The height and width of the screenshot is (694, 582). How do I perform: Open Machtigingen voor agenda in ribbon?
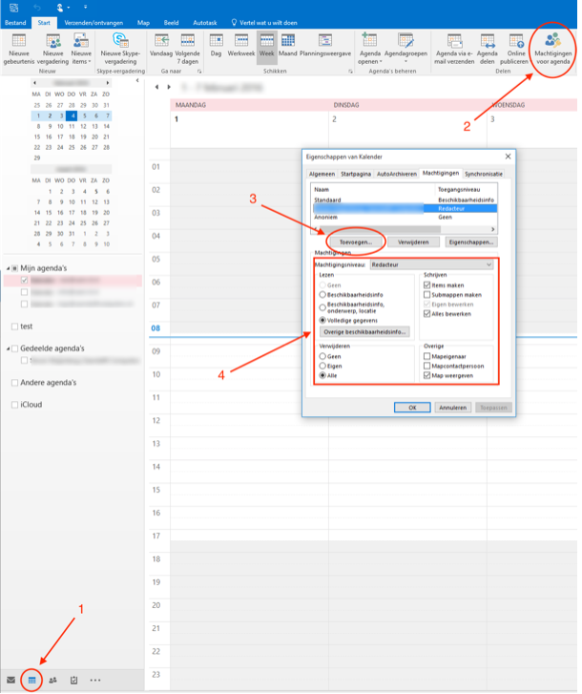tap(553, 48)
